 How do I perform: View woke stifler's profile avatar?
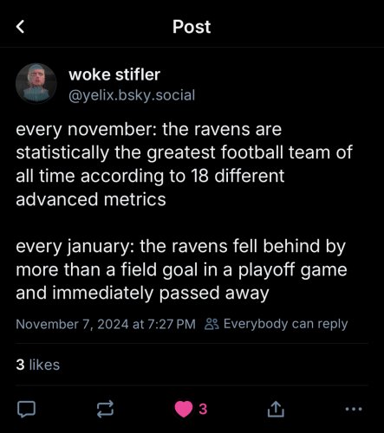[x=36, y=83]
